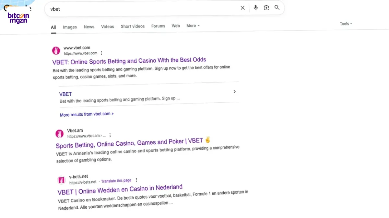Screen dimensions: 389x218
Task: Click Translate this page link
Action: pos(116,181)
